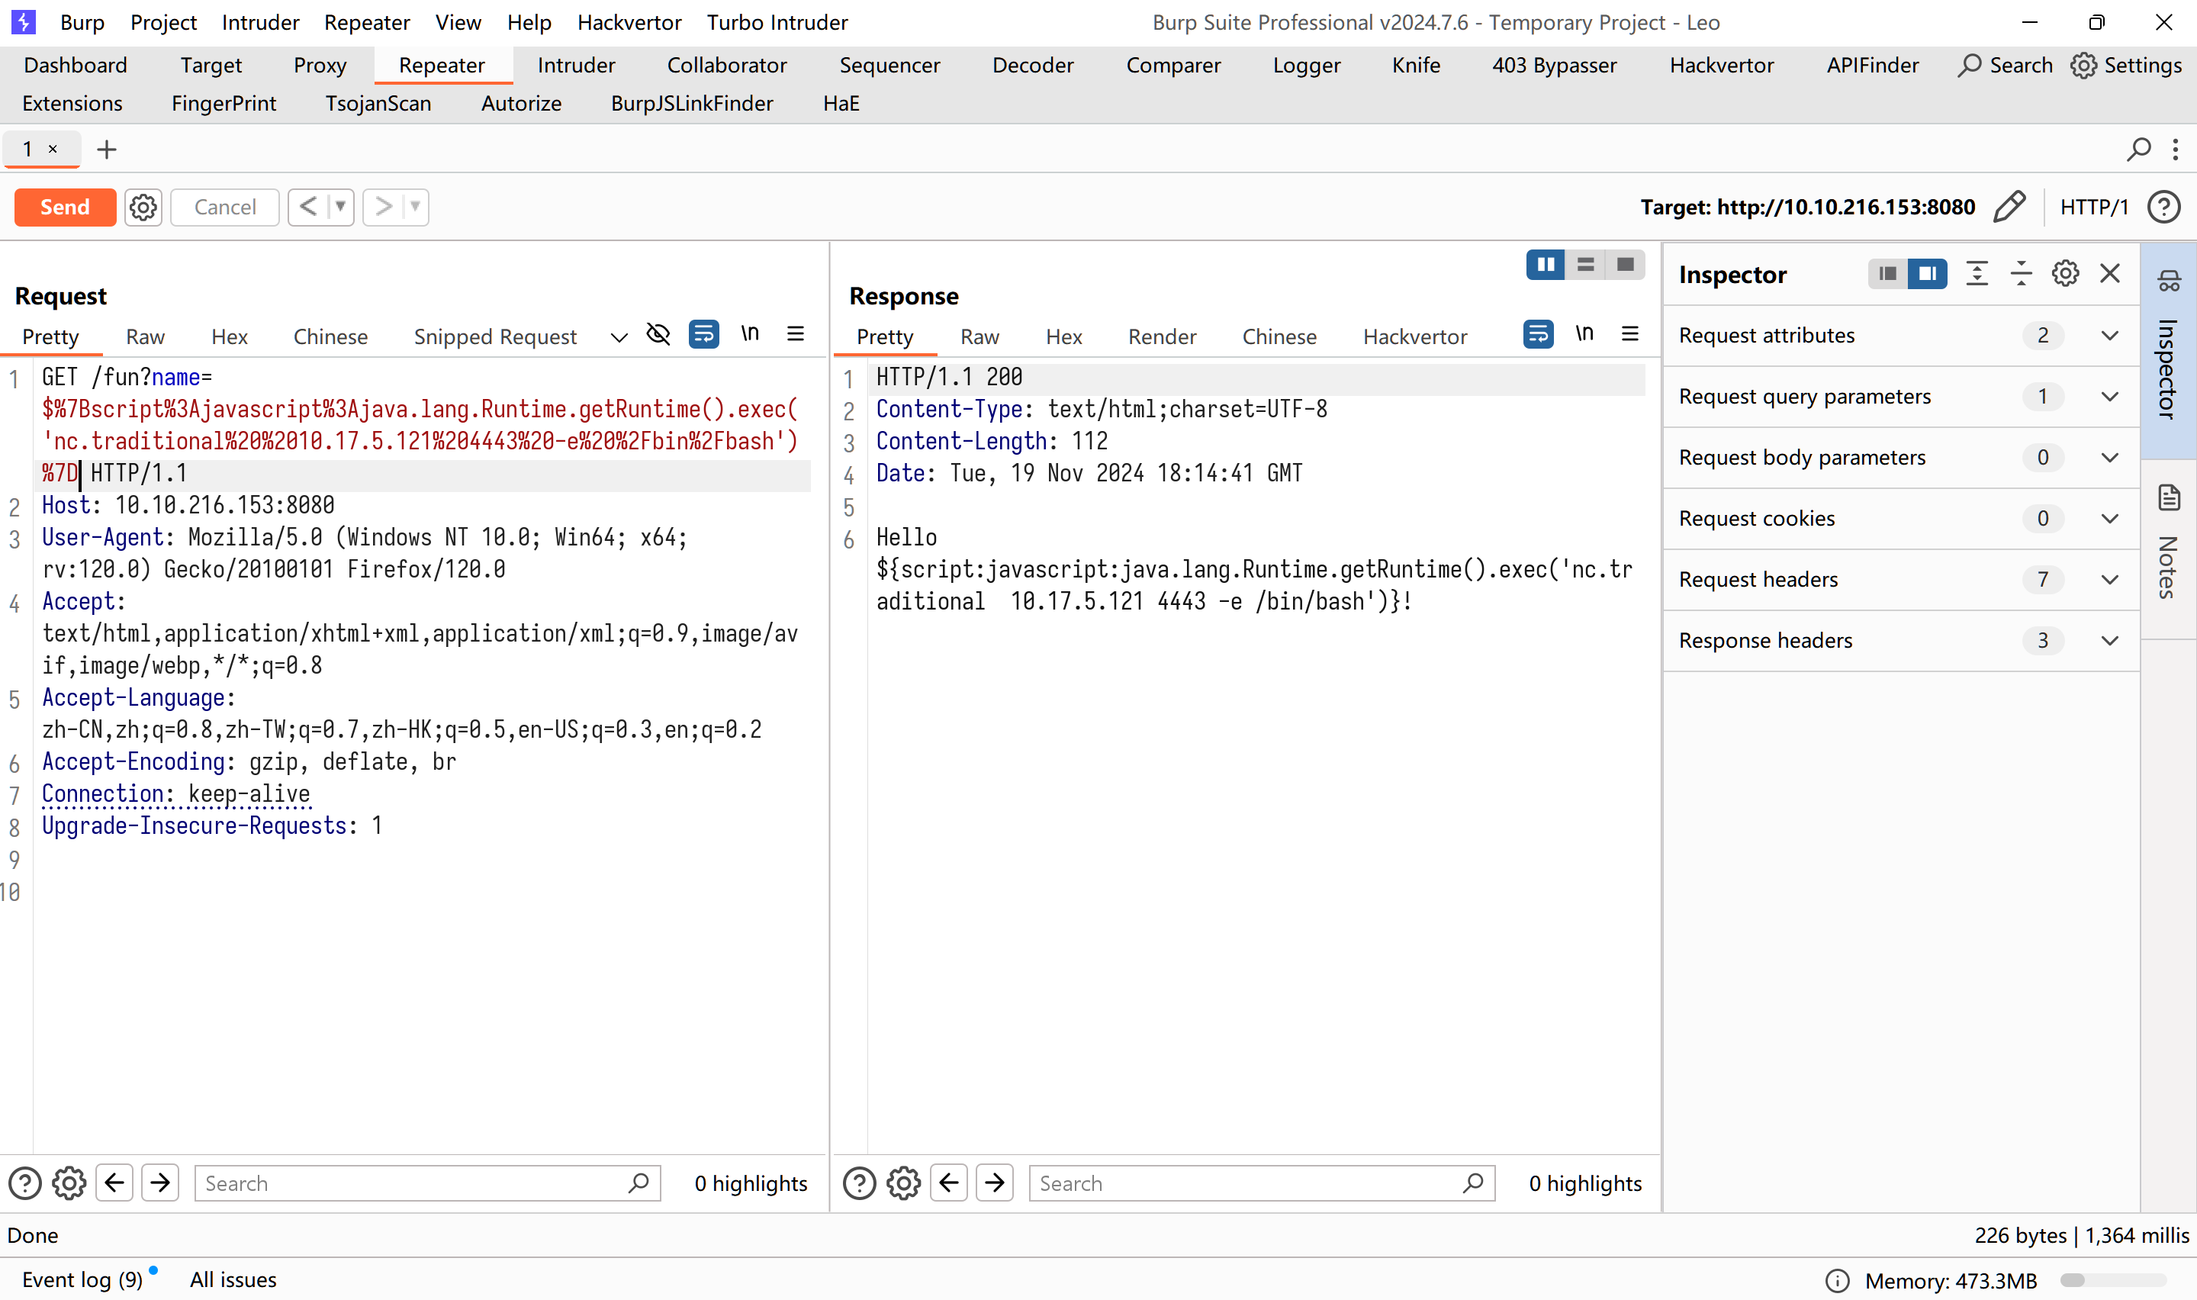
Task: Add a new Repeater tab
Action: point(107,150)
